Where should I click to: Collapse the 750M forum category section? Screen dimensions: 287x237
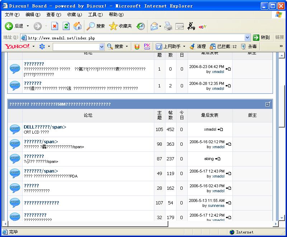268,104
